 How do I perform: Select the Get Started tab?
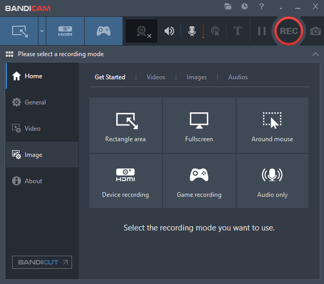pos(110,77)
